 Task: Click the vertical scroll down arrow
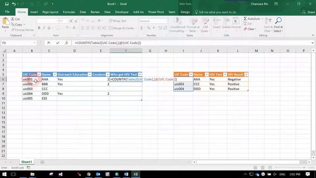coord(313,158)
